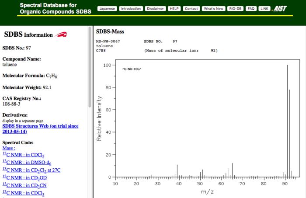The width and height of the screenshot is (306, 198).
Task: Click the AIST logo in header
Action: [280, 9]
